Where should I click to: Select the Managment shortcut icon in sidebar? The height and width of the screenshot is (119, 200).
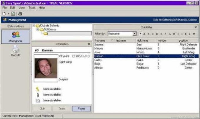(16, 37)
